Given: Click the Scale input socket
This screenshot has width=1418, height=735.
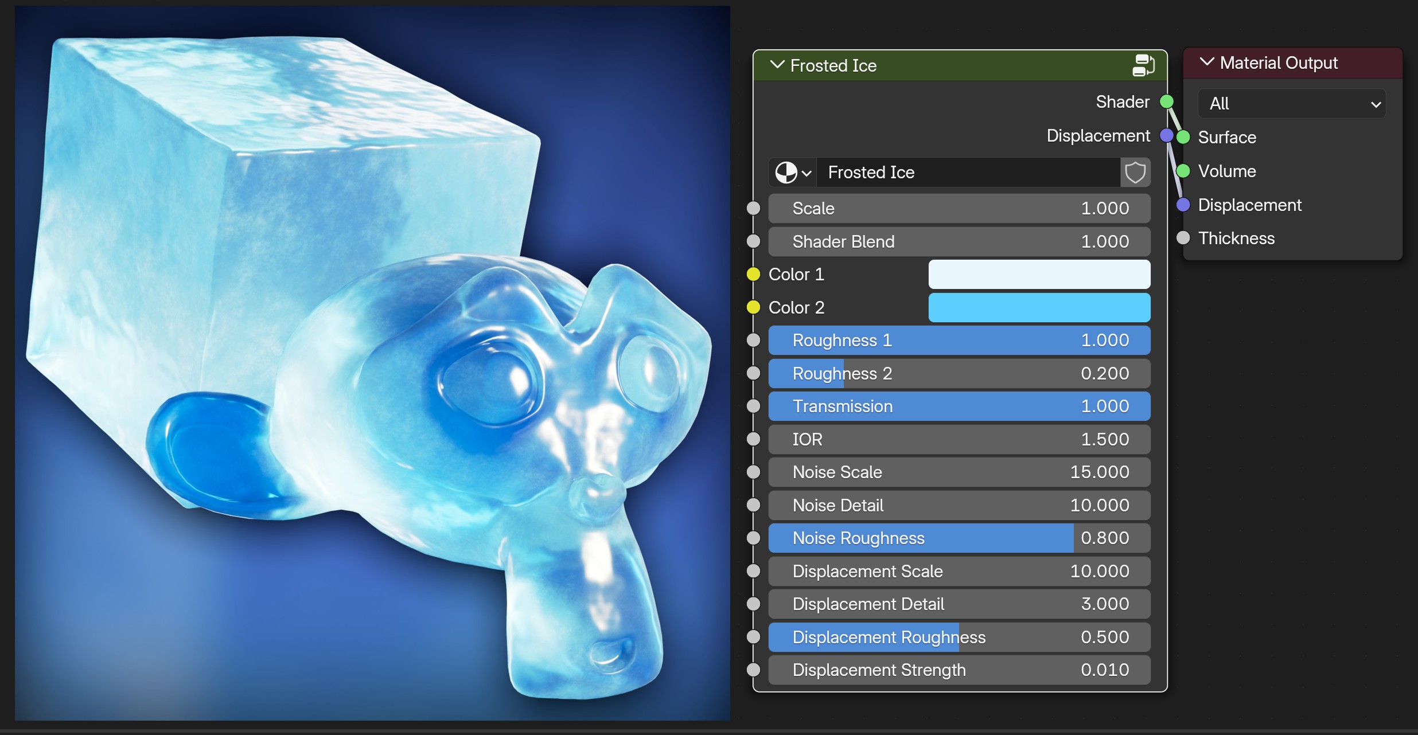Looking at the screenshot, I should coord(753,208).
